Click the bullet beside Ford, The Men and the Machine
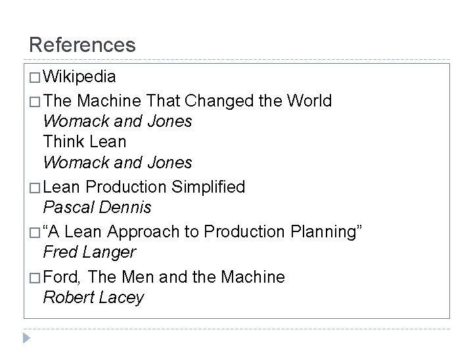 [35, 278]
